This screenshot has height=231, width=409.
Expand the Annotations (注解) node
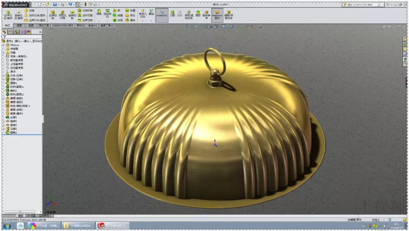(x=4, y=53)
